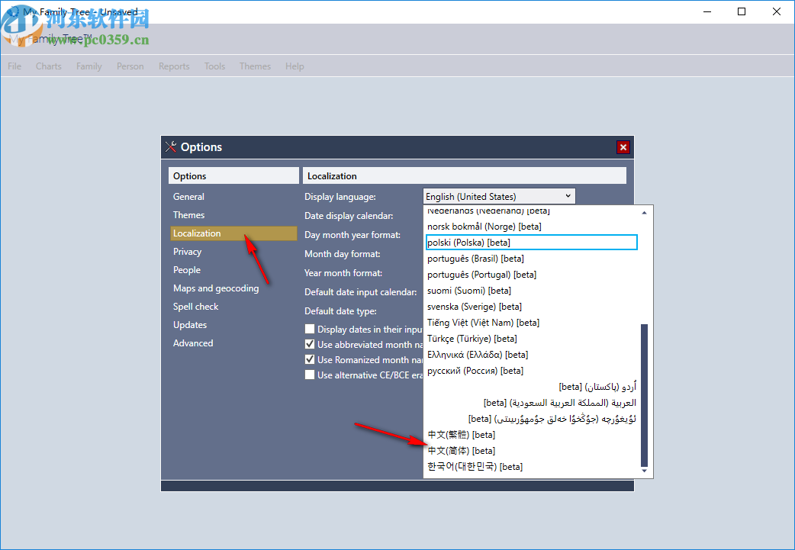Open the Tools menu

[x=214, y=66]
